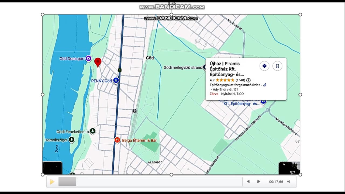Click the Belga Étterem & Bár label text
The width and height of the screenshot is (345, 194).
click(x=139, y=140)
